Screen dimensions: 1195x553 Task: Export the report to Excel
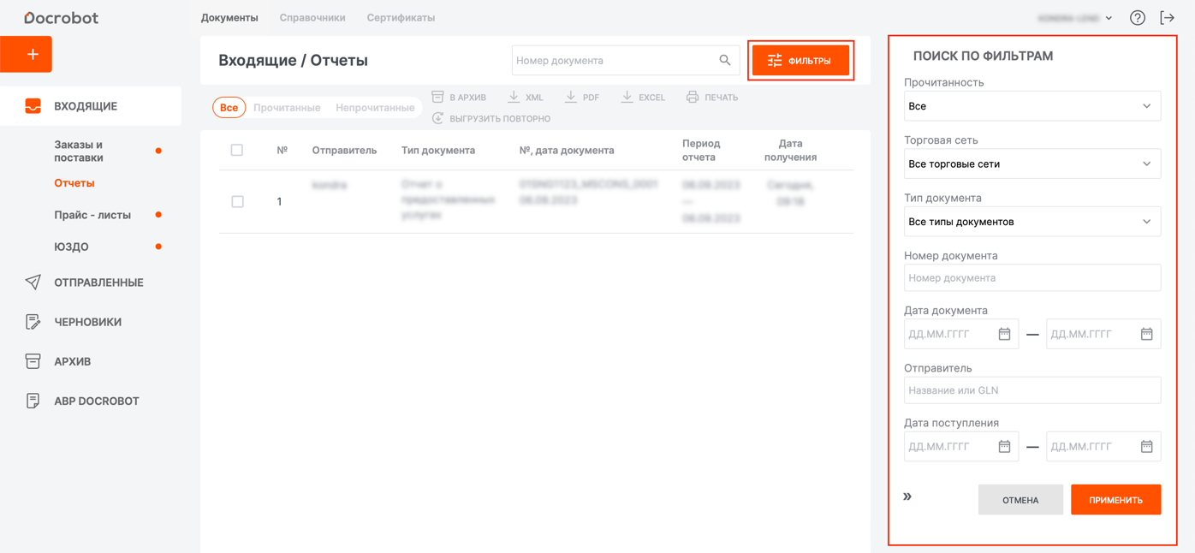pos(643,98)
